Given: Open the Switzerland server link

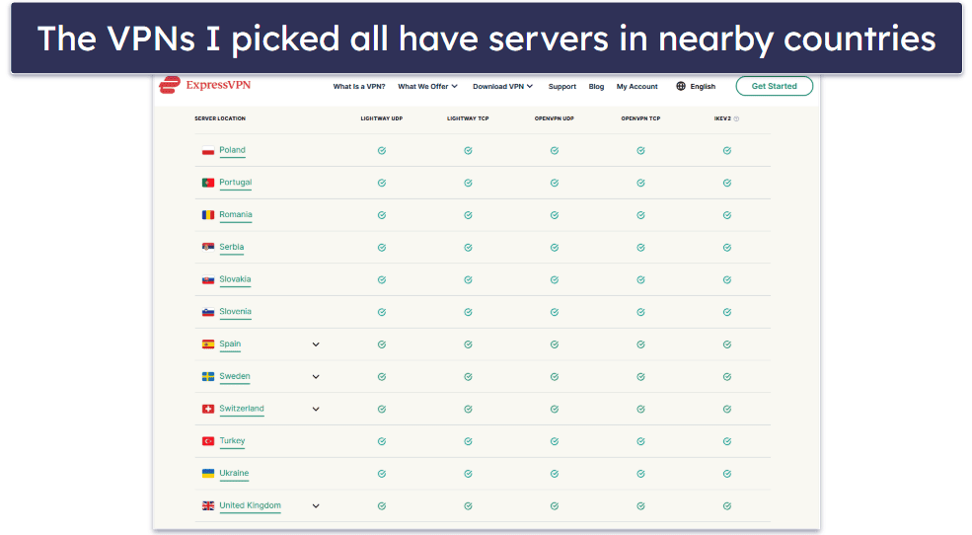Looking at the screenshot, I should pos(242,409).
